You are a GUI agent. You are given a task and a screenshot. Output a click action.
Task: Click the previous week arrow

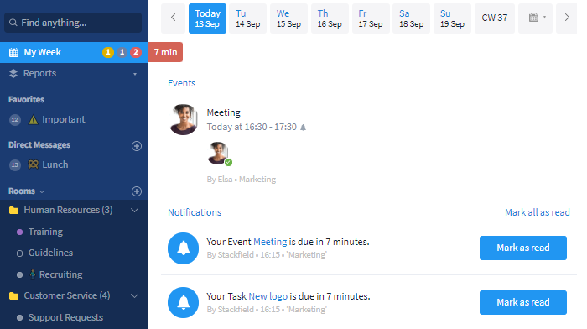coord(173,18)
